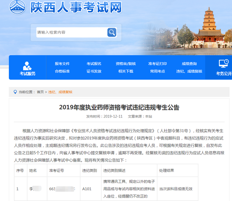Open 准考证打印 in navigation
Viewport: 232px width, 201px height.
point(157,64)
